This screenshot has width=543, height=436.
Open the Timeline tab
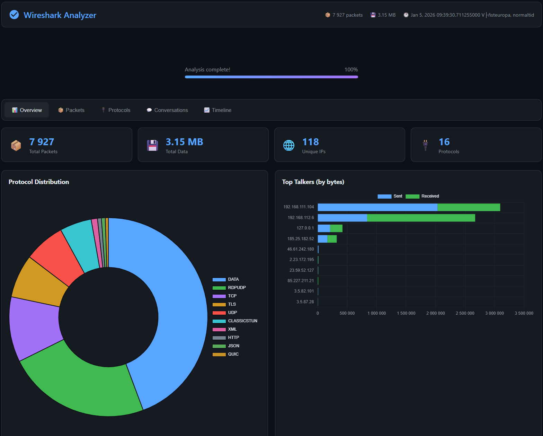218,110
